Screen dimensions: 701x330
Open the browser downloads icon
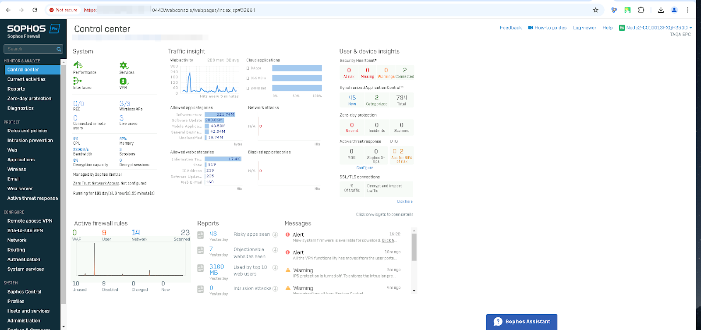(x=661, y=10)
